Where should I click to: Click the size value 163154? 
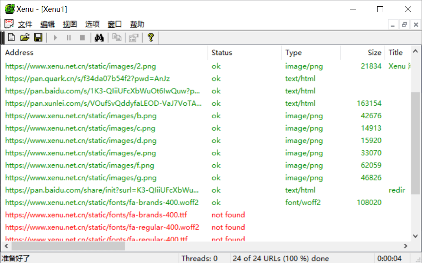tap(369, 103)
